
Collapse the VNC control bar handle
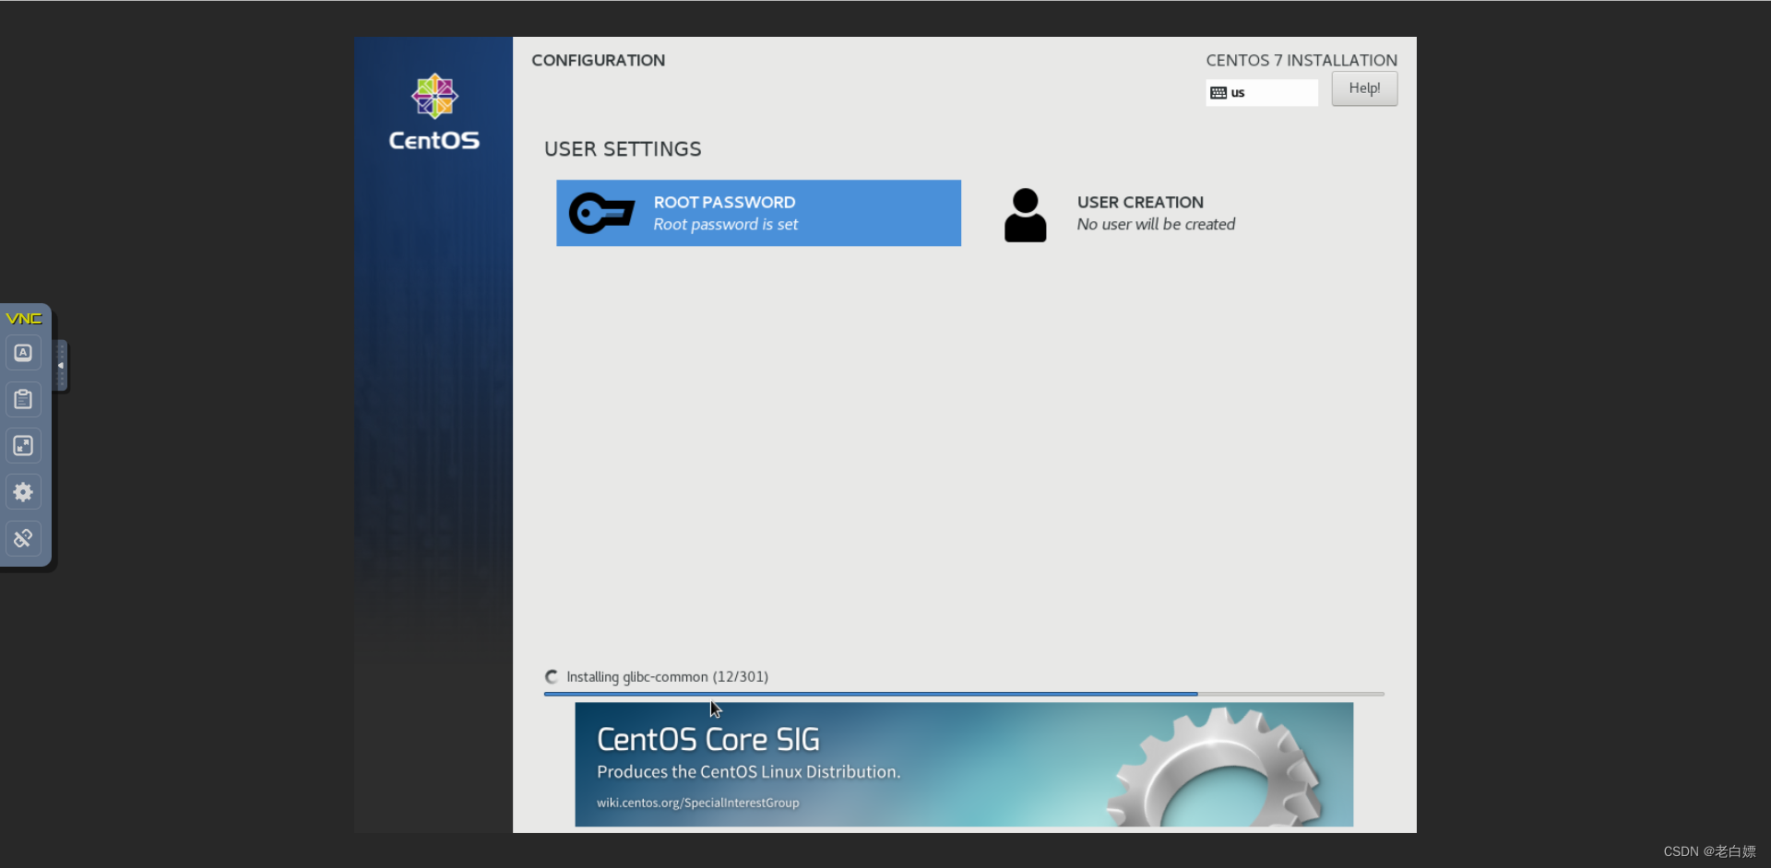61,366
